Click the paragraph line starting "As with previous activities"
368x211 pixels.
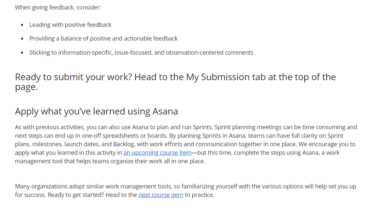click(x=186, y=127)
